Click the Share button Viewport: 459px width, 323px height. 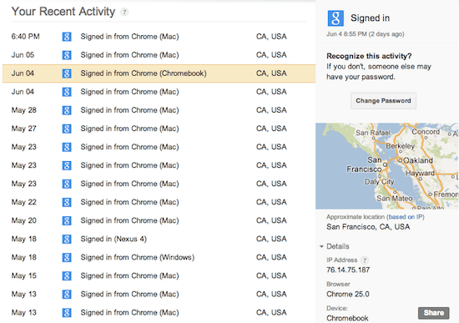pos(433,313)
